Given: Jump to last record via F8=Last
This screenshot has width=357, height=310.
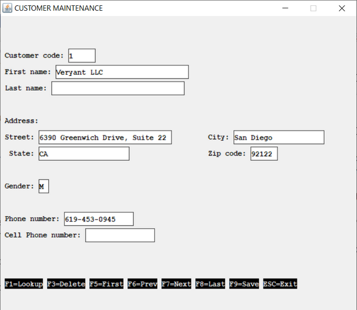Looking at the screenshot, I should (x=210, y=284).
